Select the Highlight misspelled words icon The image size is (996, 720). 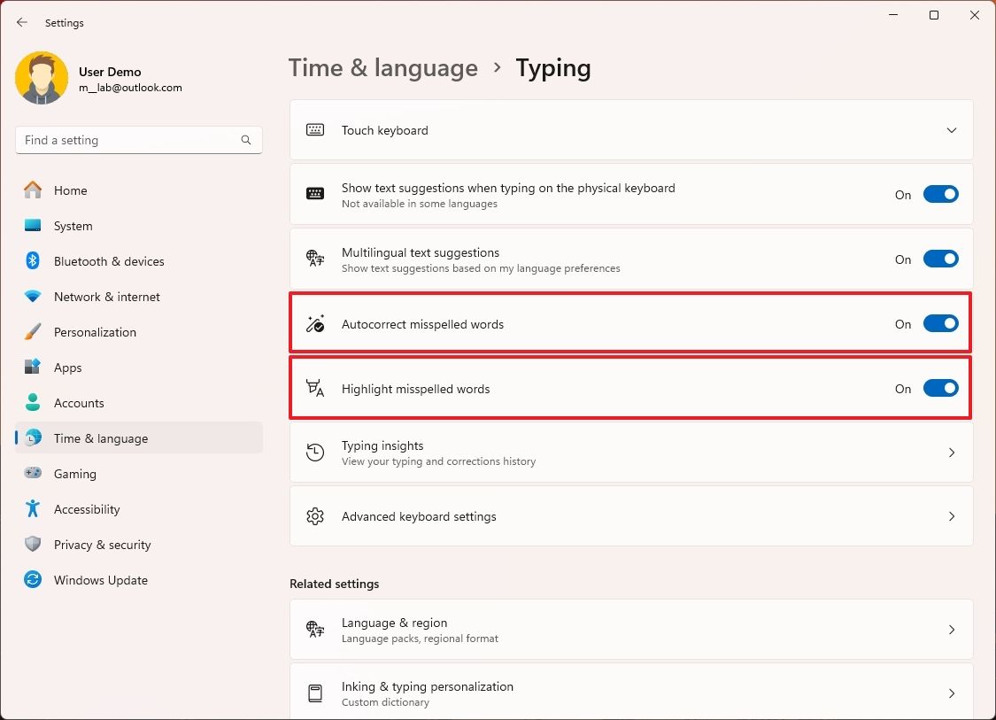click(314, 388)
